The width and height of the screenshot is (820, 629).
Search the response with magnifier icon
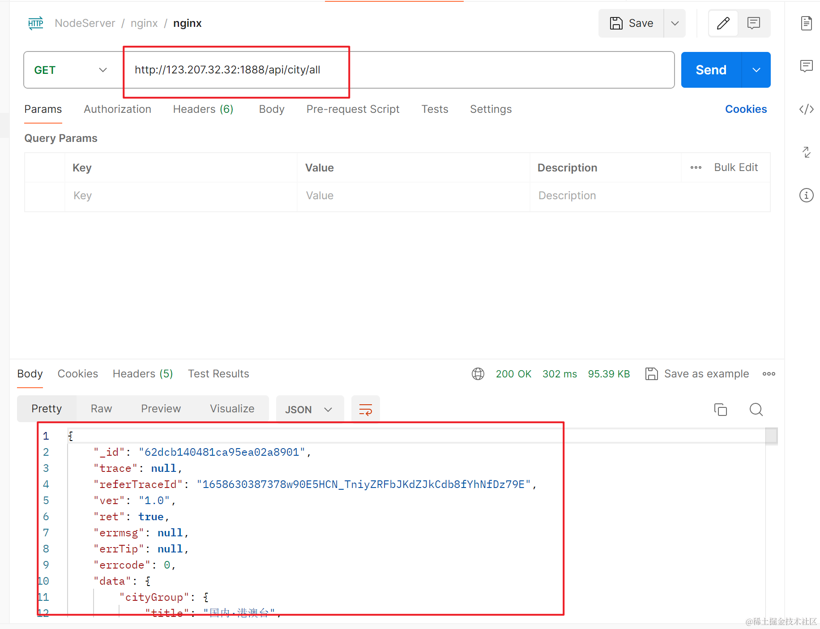point(756,410)
